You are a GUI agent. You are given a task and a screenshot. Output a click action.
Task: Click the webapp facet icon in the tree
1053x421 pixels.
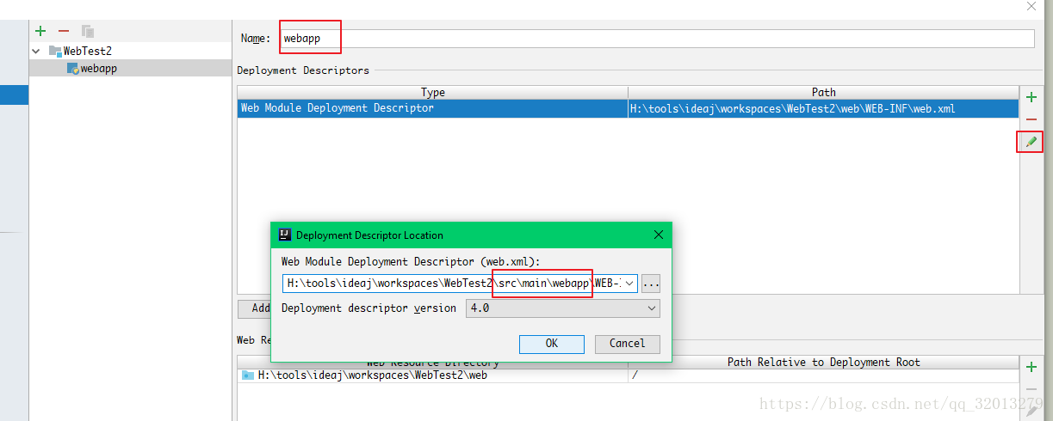pos(73,69)
